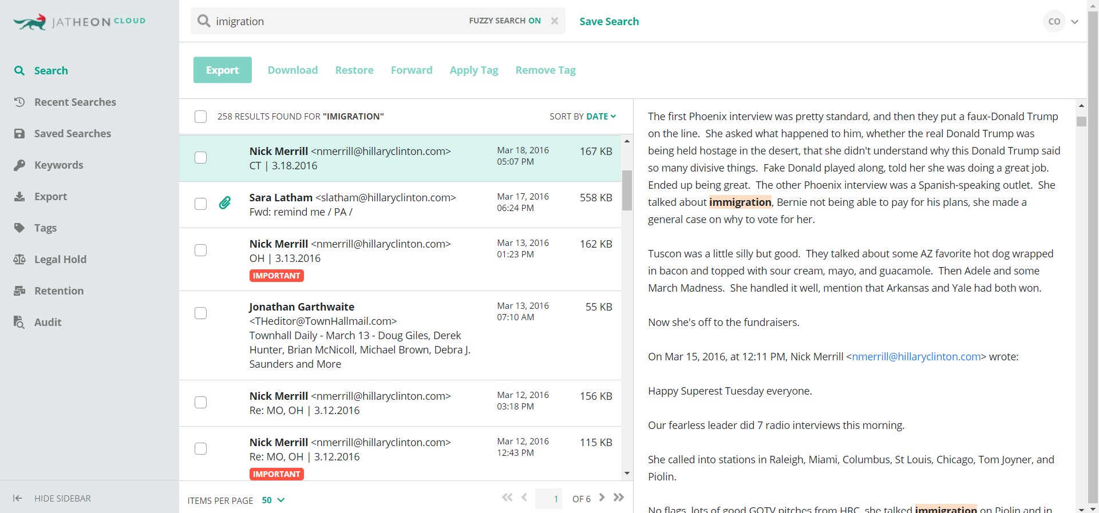The height and width of the screenshot is (513, 1099).
Task: Click Hide Sidebar label
Action: 62,498
